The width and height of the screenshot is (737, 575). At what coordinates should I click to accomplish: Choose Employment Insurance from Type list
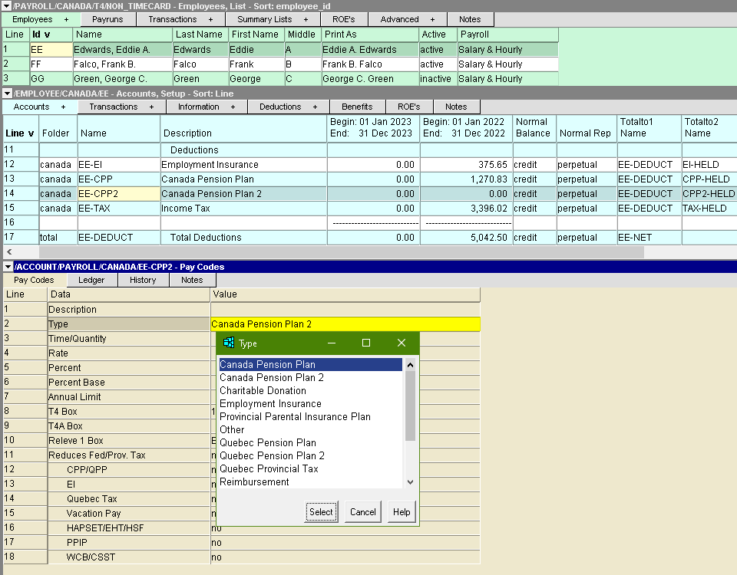[270, 404]
